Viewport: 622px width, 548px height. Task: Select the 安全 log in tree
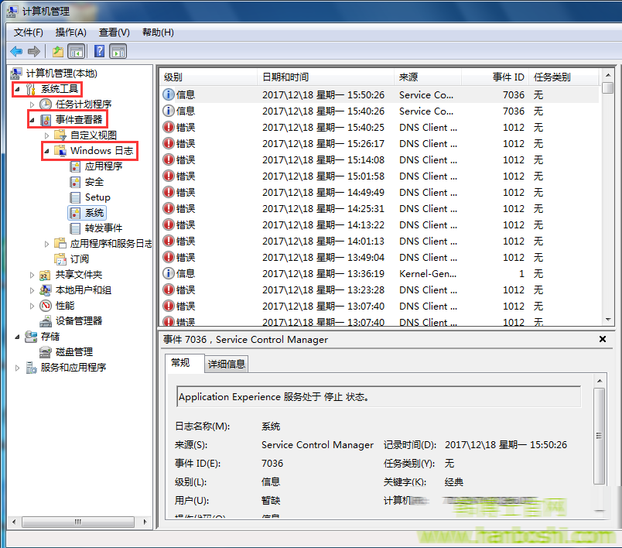[94, 182]
